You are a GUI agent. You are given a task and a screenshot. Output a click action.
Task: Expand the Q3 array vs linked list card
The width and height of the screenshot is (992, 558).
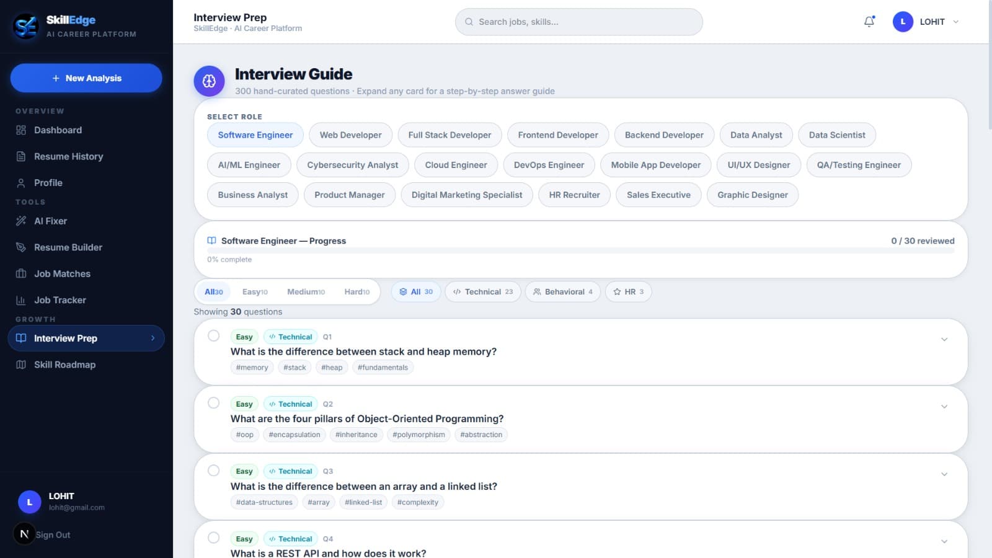click(944, 474)
